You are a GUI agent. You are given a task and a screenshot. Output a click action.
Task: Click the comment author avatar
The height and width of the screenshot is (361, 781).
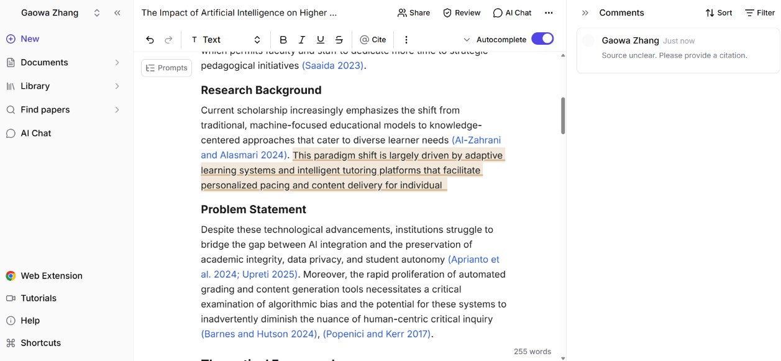(588, 41)
